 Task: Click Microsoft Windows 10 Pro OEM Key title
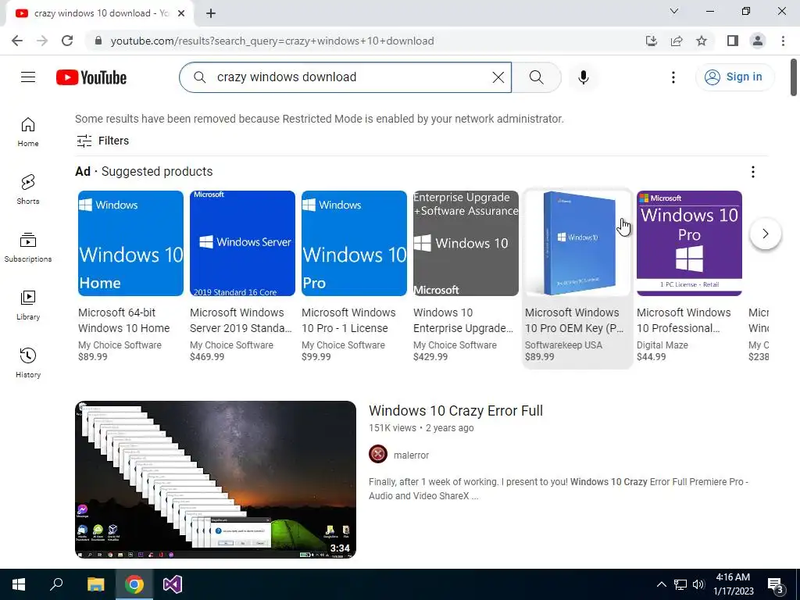coord(574,320)
